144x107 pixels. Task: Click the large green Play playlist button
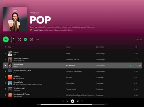[x=6, y=39]
